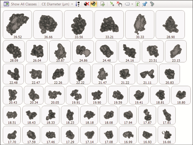This screenshot has width=193, height=145.
Task: Click the Show All Classes panel icon
Action: click(x=6, y=4)
